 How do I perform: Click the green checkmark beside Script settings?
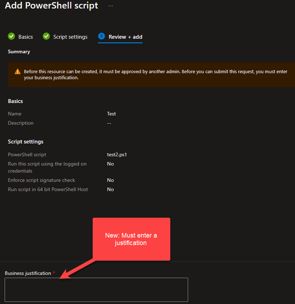[46, 36]
